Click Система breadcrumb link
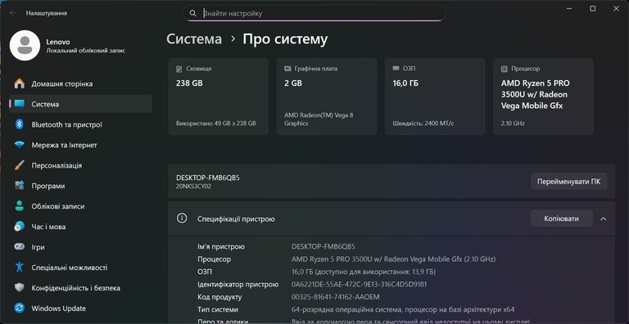The width and height of the screenshot is (629, 324). 194,39
